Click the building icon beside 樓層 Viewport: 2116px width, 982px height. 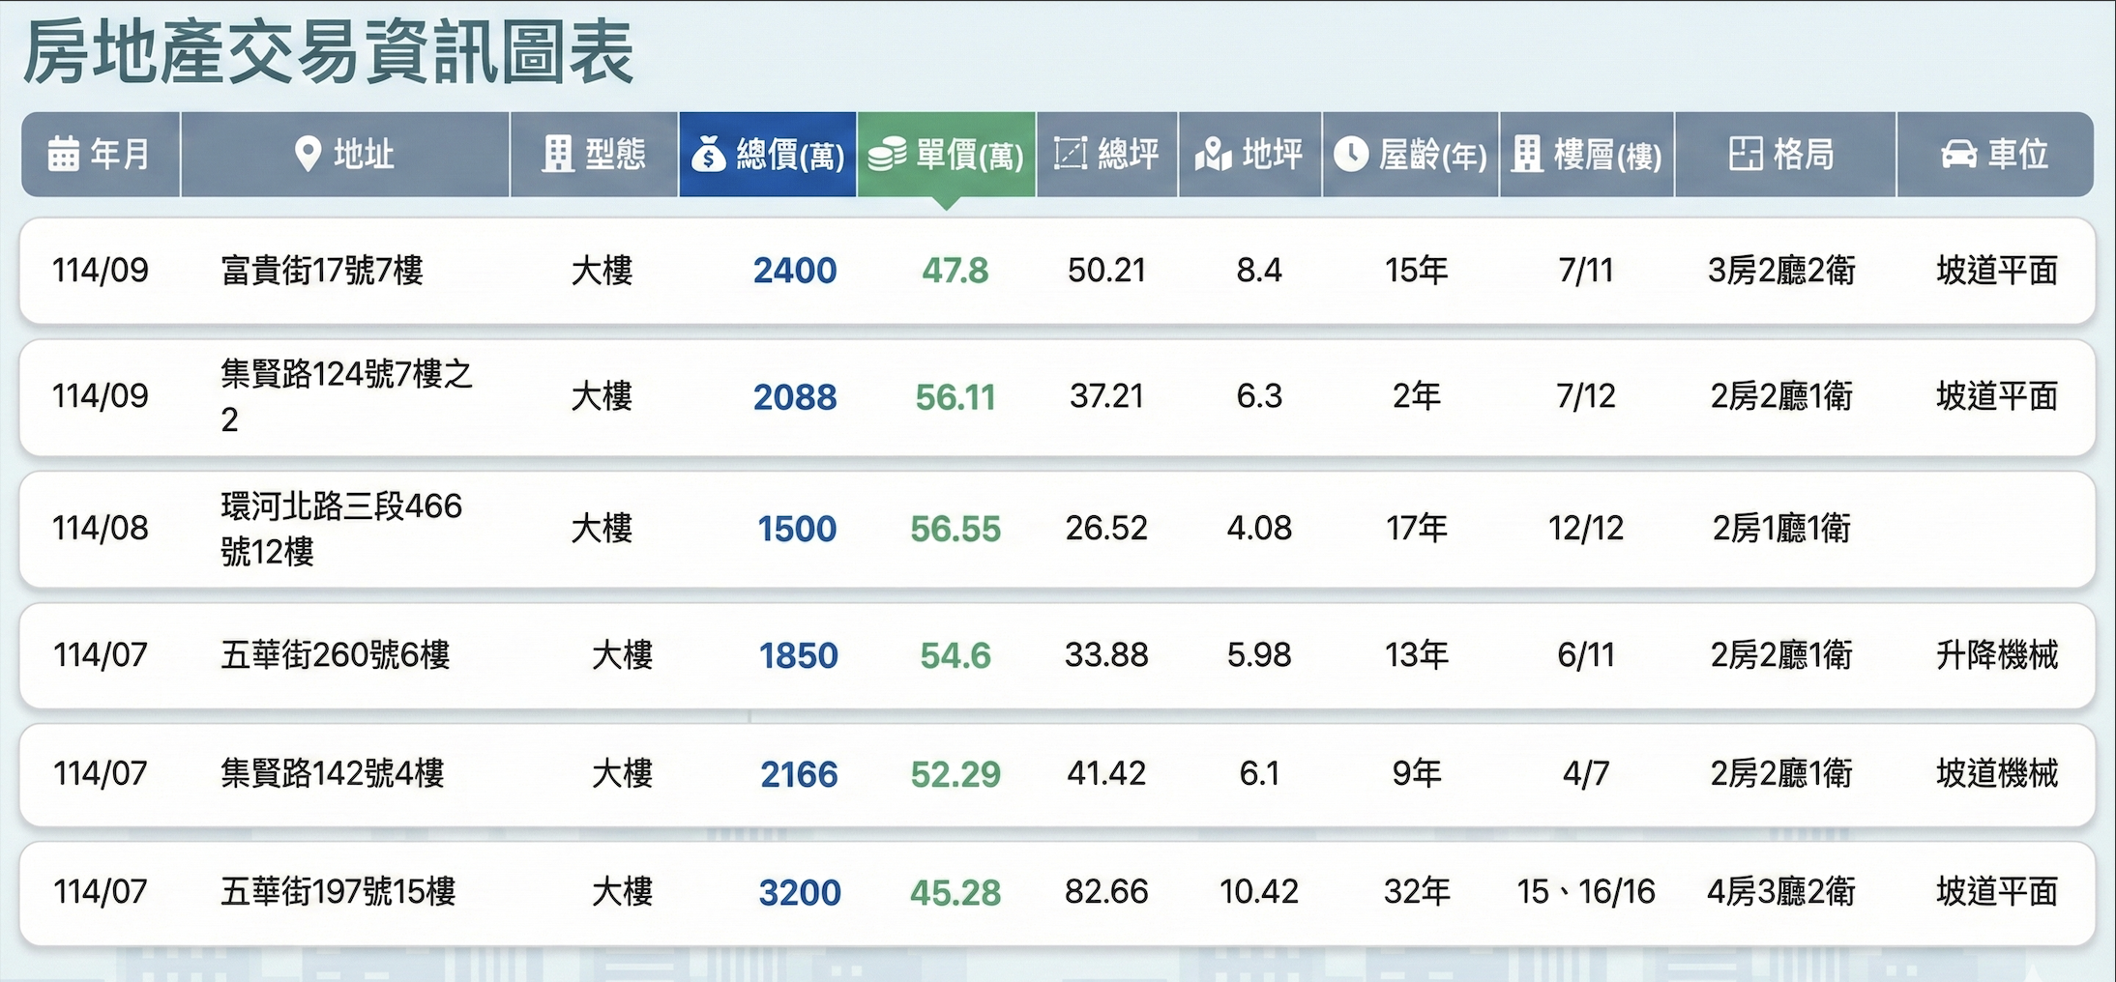1527,154
